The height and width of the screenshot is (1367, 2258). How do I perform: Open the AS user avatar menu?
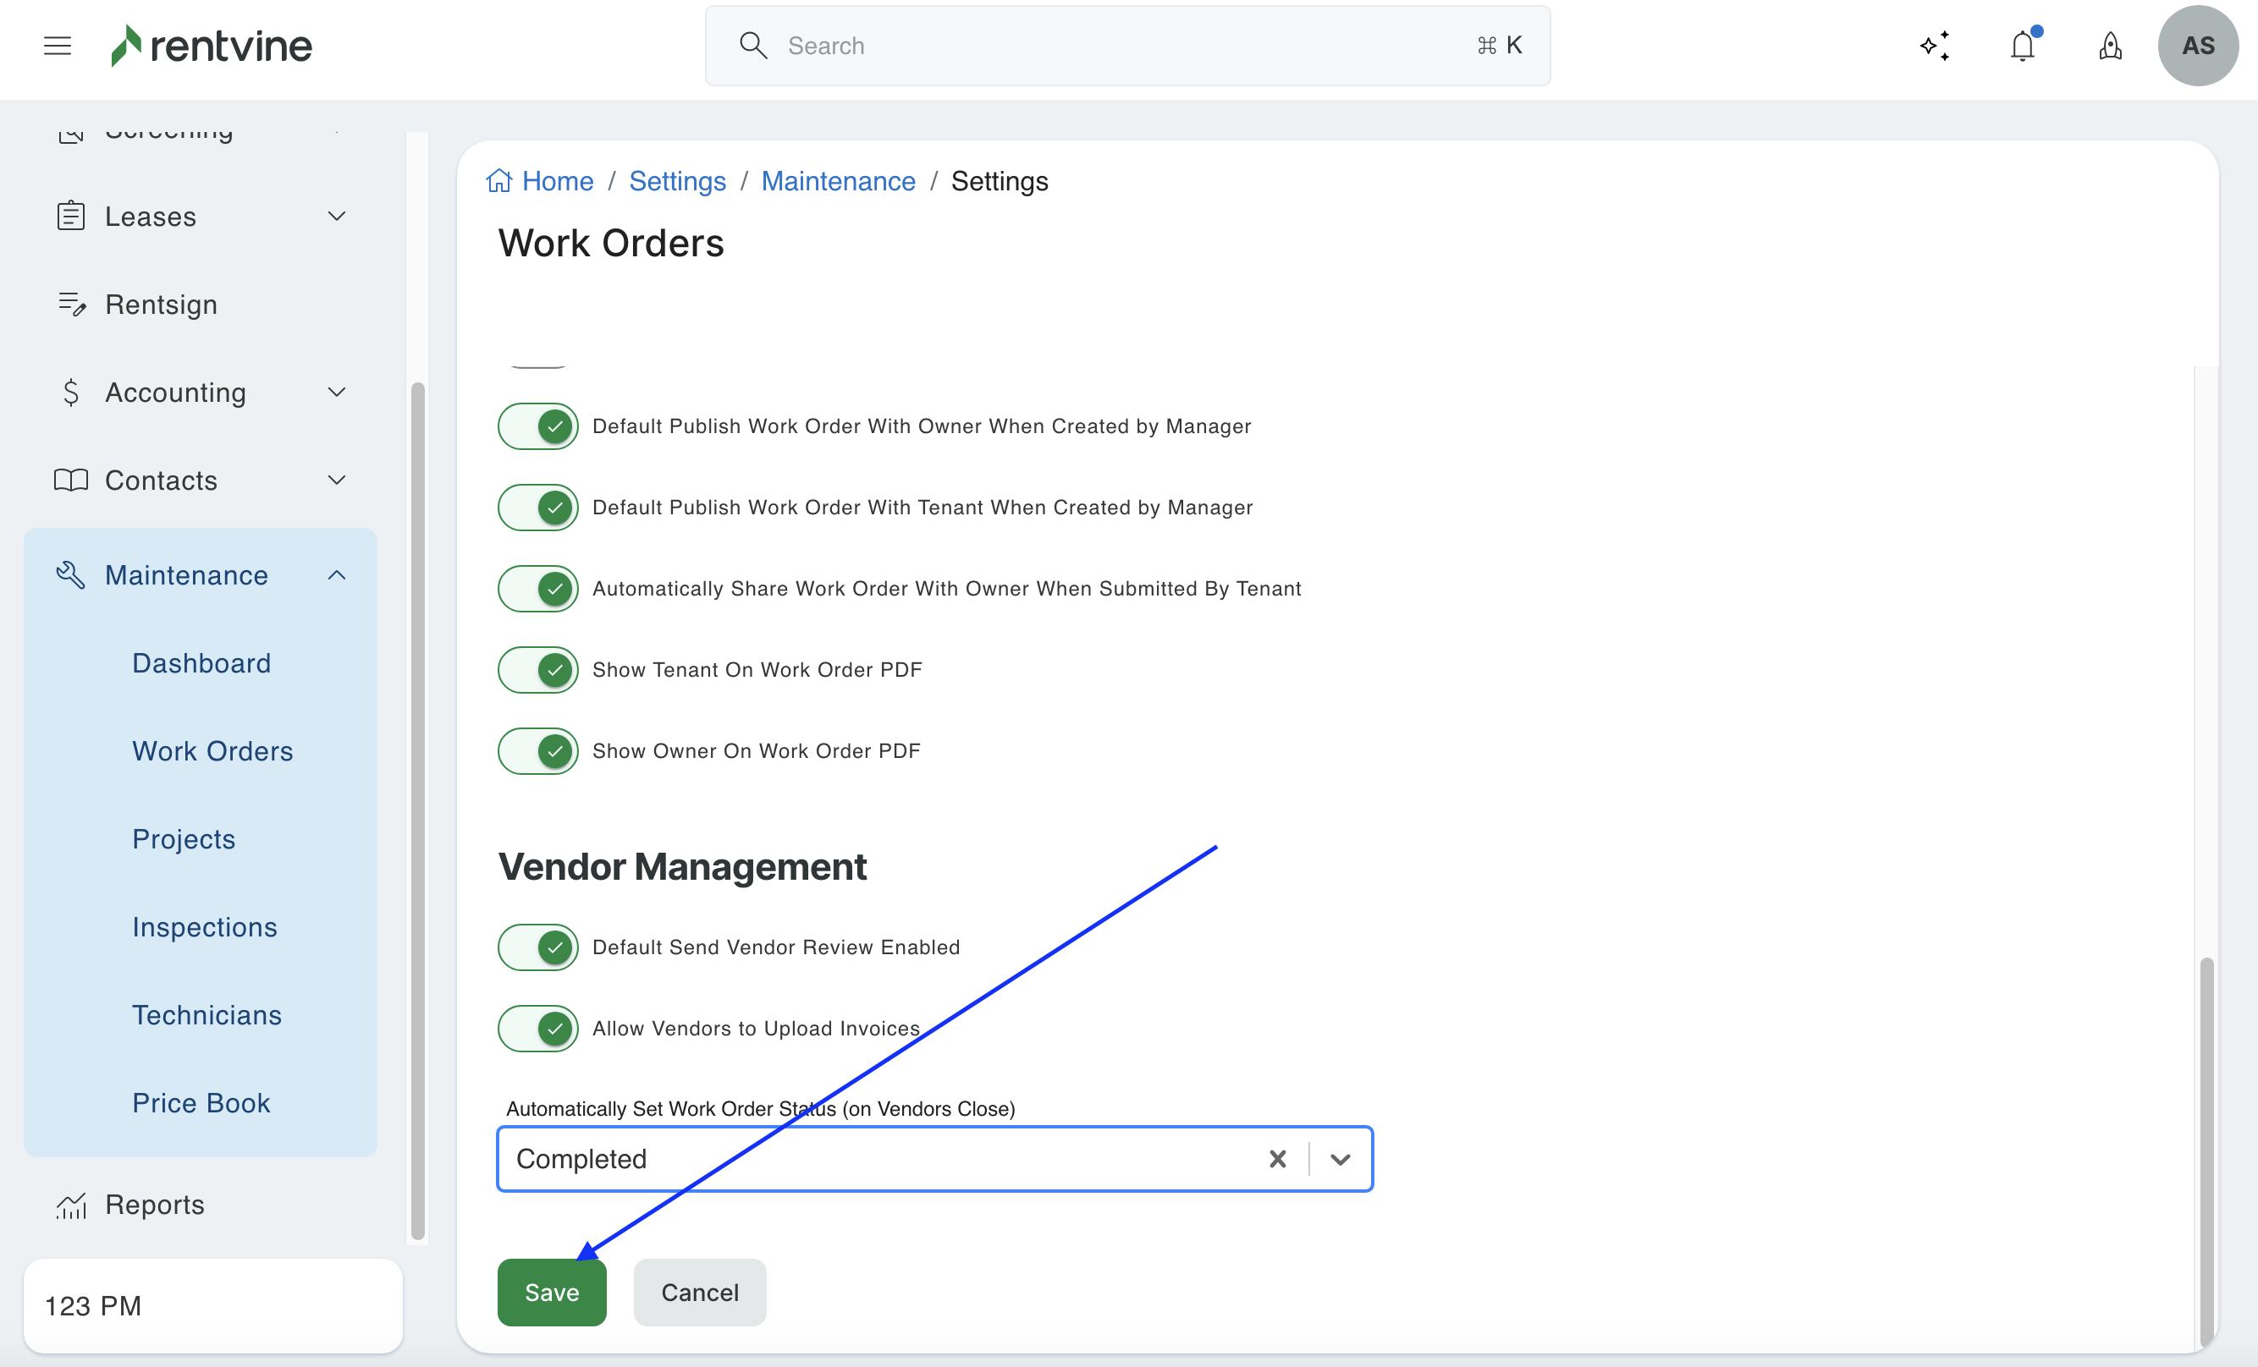pyautogui.click(x=2198, y=45)
